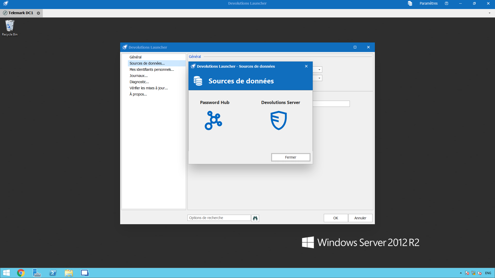Click the Sources de données dialog icon

pyautogui.click(x=198, y=81)
